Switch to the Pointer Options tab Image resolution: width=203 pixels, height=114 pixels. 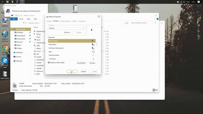coord(66,21)
